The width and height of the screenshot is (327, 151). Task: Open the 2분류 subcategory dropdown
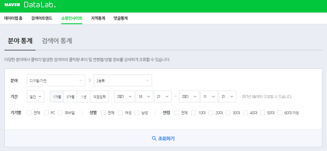pos(123,80)
